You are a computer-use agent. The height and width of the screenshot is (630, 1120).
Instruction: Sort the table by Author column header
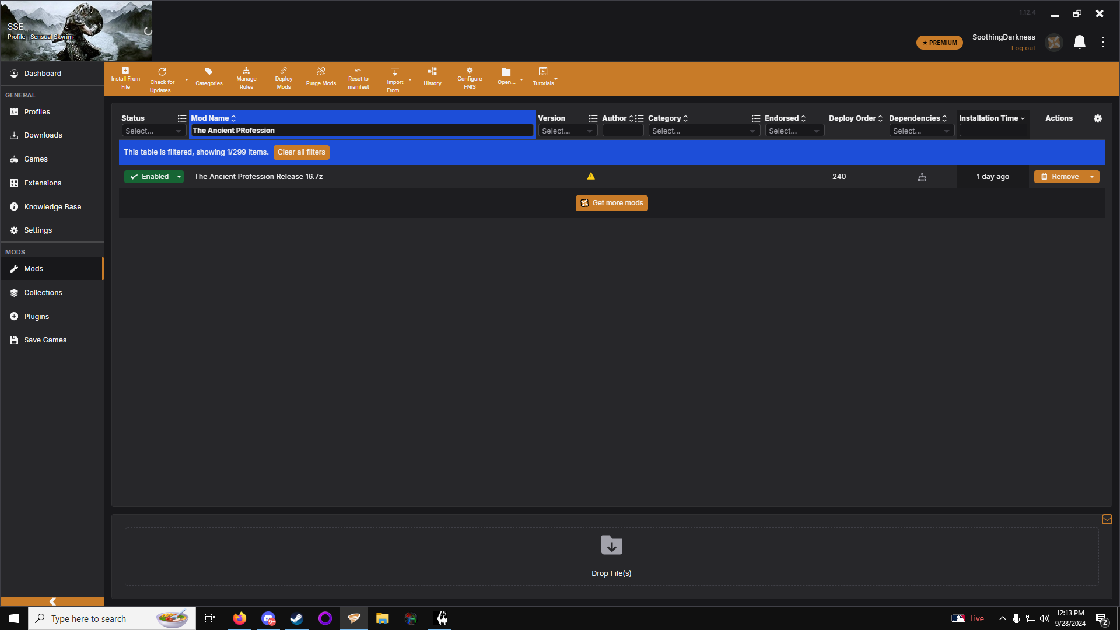point(618,118)
